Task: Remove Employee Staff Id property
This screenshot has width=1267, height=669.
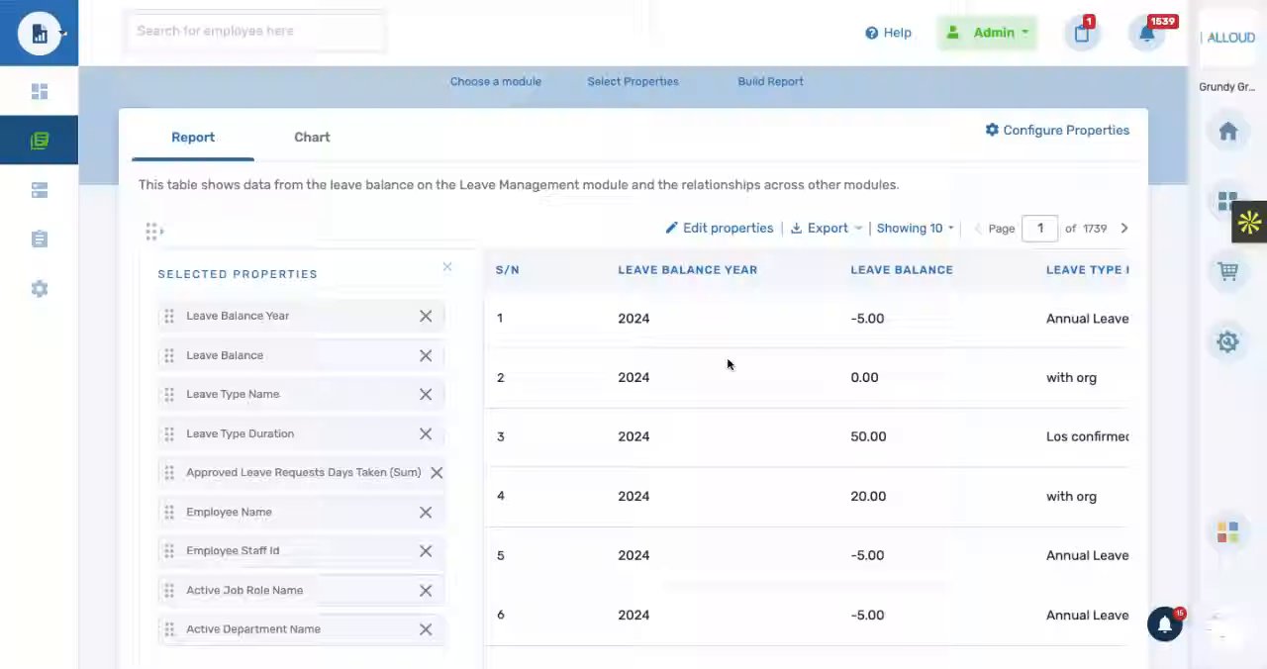Action: 426,551
